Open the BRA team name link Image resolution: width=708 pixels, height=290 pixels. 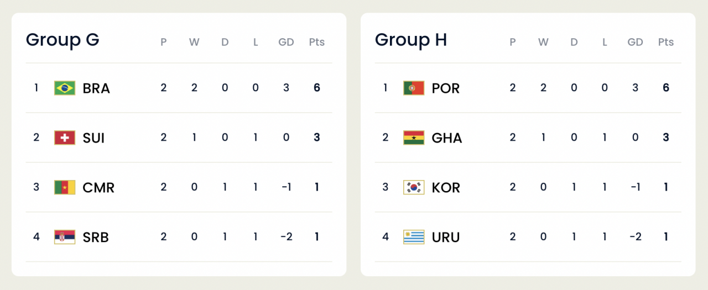coord(96,88)
